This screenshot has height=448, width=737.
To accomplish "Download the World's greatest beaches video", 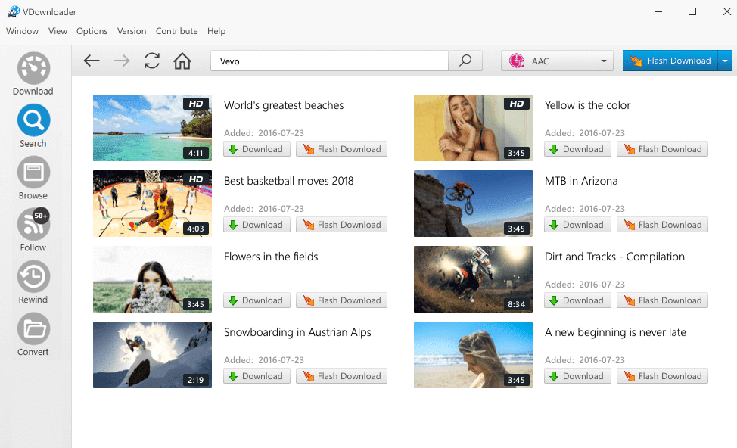I will pyautogui.click(x=257, y=149).
